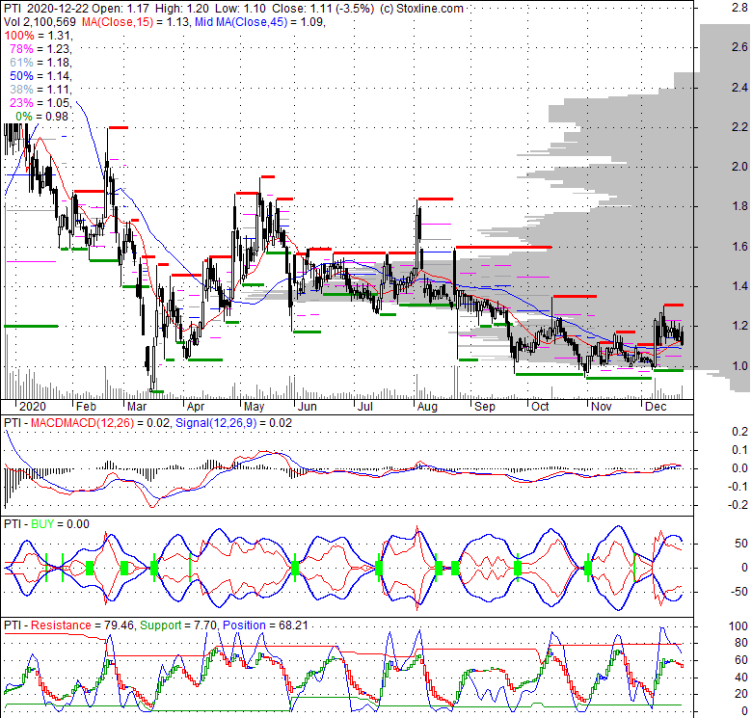Screen dimensions: 752x718
Task: Click the Position panel axis value 100
Action: coord(739,626)
